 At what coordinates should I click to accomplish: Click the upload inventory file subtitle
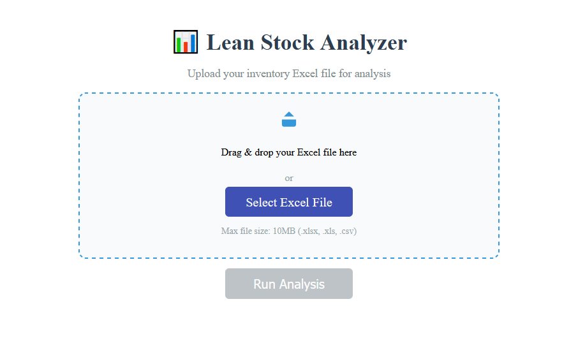point(289,73)
